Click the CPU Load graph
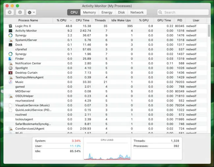Viewport: 214px width, 167px height. pyautogui.click(x=107, y=151)
